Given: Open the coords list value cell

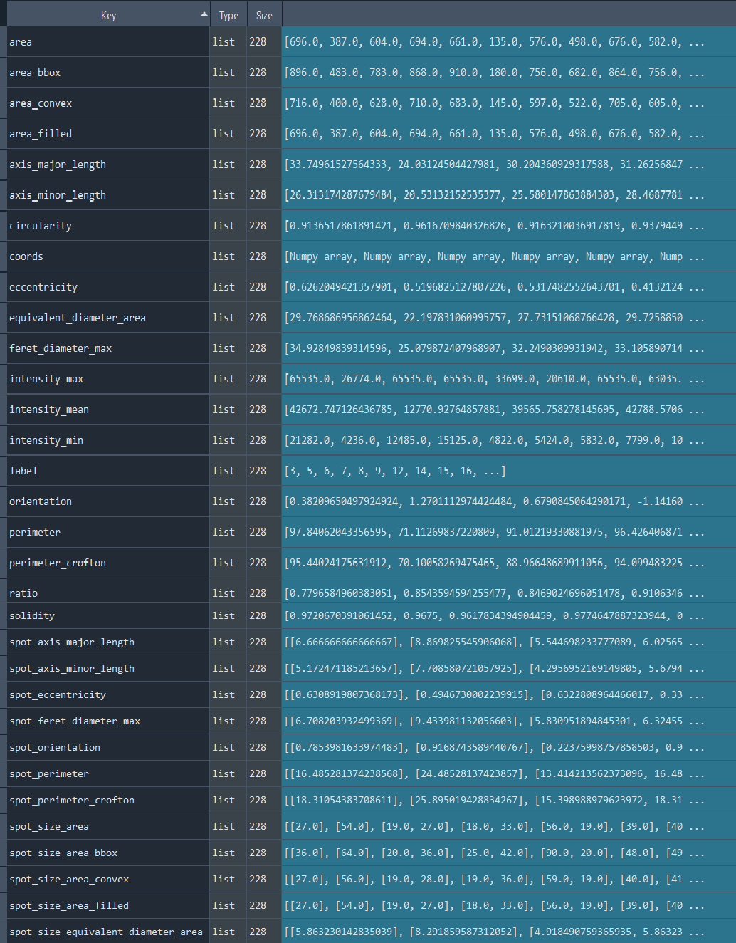Looking at the screenshot, I should coord(494,256).
